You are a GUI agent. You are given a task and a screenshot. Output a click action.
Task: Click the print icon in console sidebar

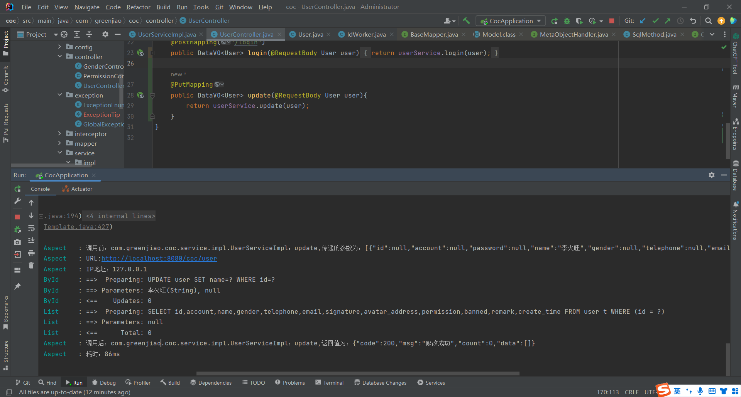31,253
